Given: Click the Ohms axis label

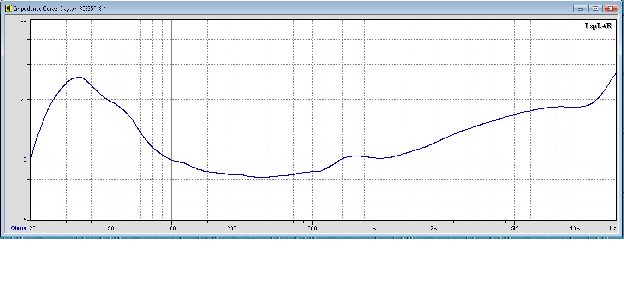Looking at the screenshot, I should coord(18,228).
